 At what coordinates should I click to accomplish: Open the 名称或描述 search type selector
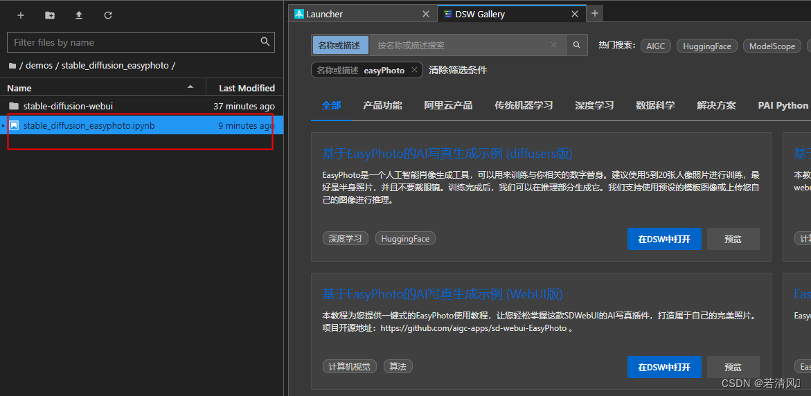pyautogui.click(x=340, y=45)
